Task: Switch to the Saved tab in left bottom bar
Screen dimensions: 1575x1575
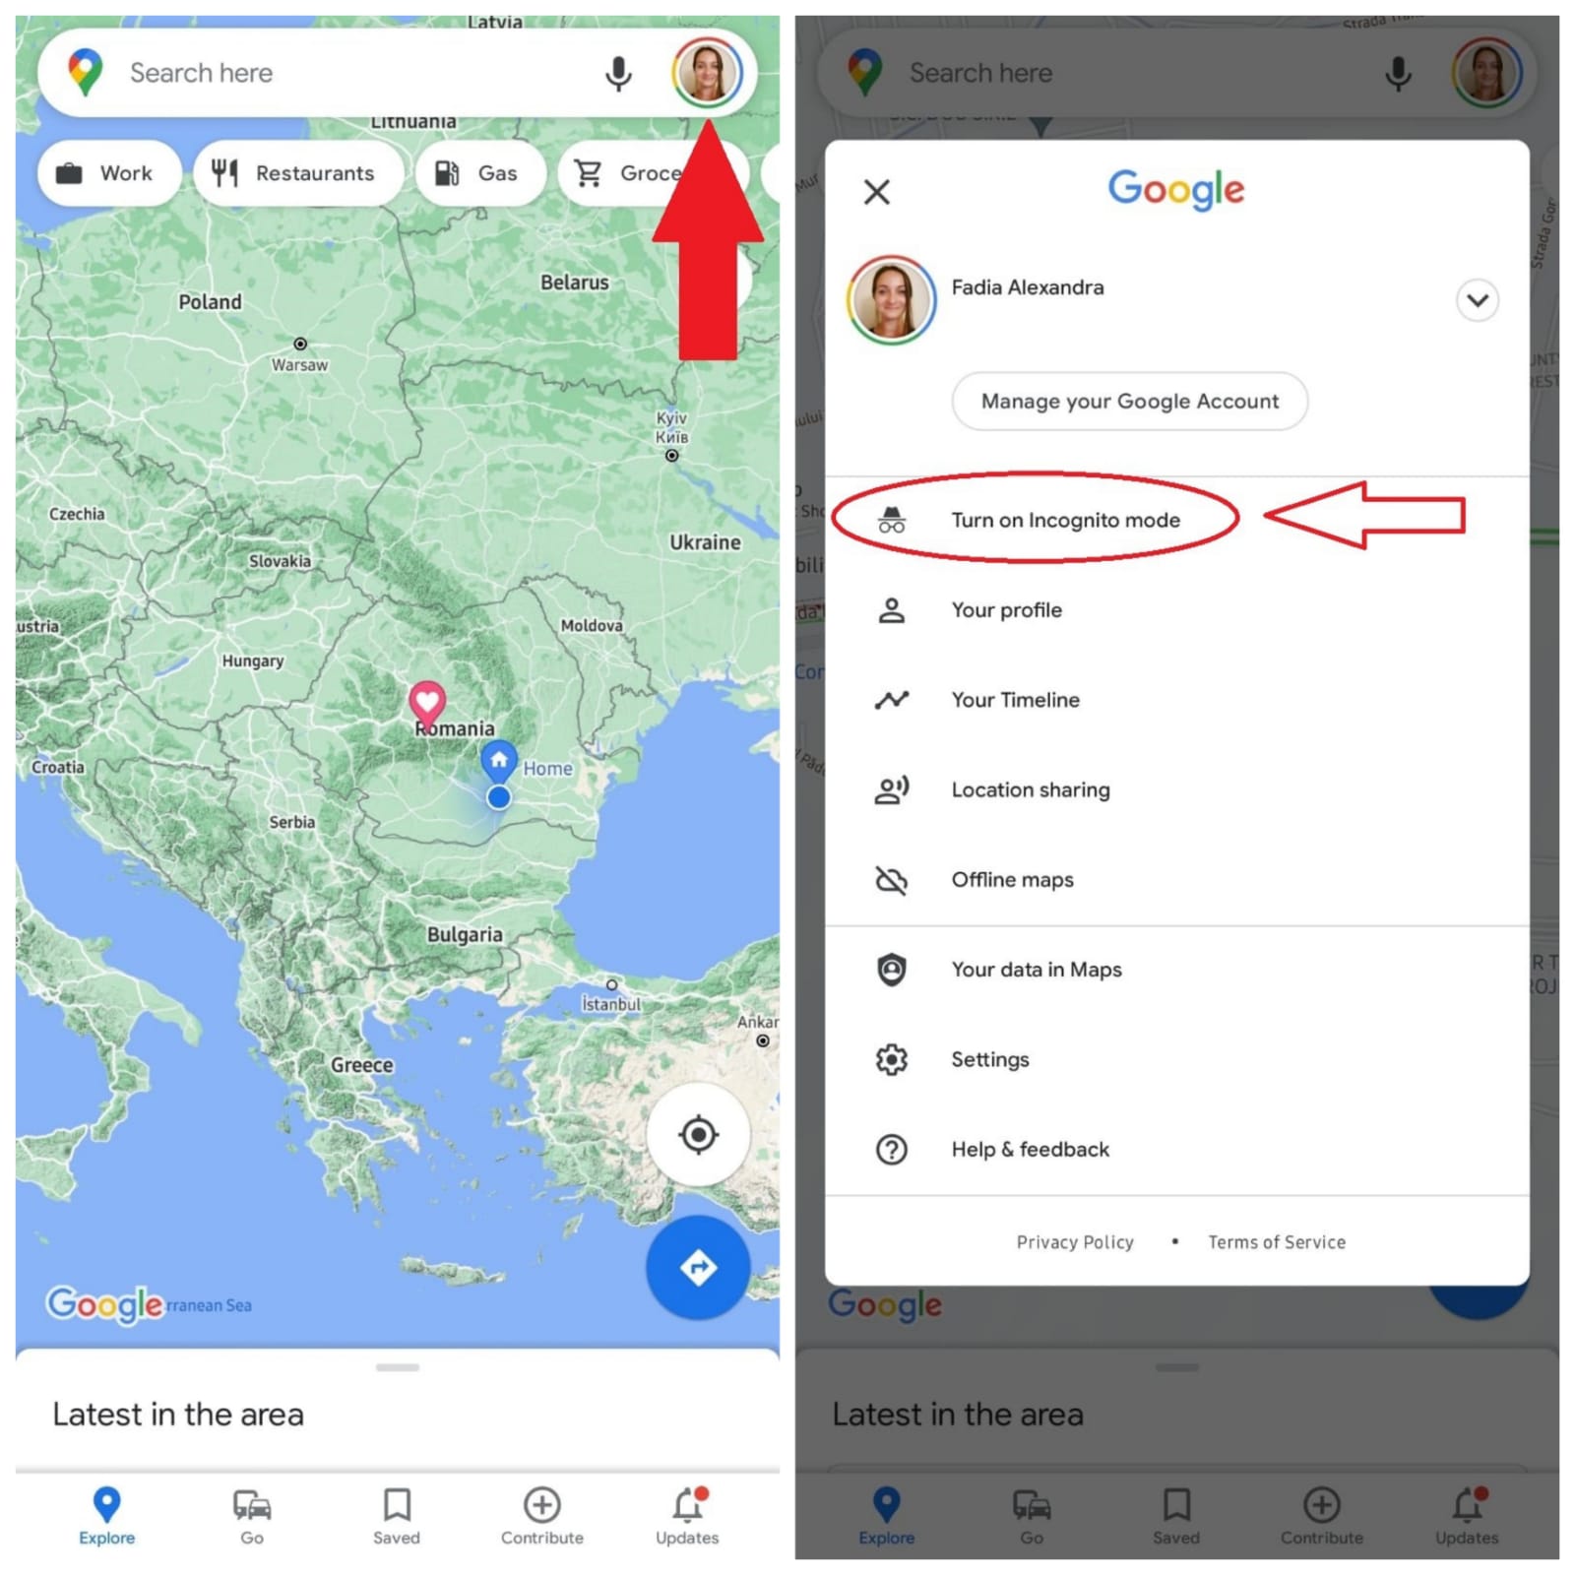Action: [397, 1516]
